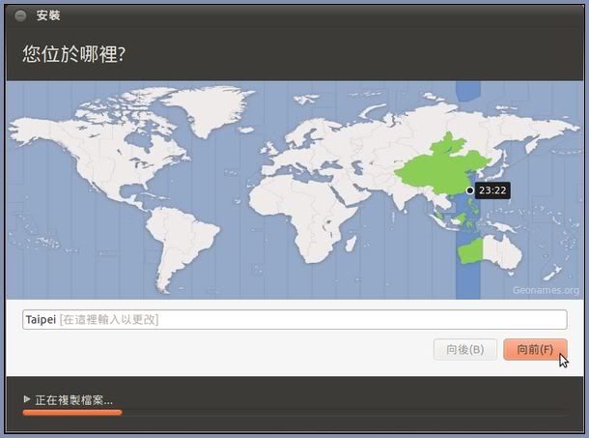Click the 正在複製檔案... status text
Screen dimensions: 589x438
[x=74, y=400]
